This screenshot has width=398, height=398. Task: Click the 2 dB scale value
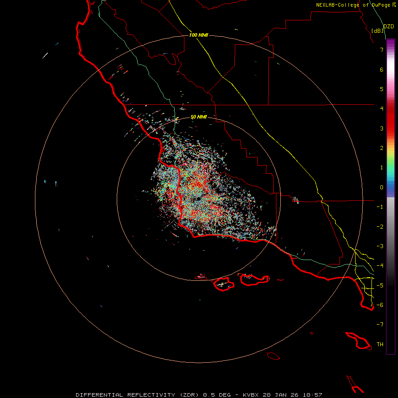[x=382, y=148]
